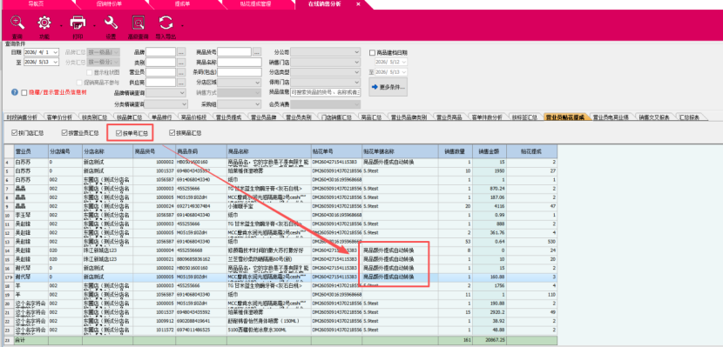723x347 pixels.
Task: Click the 导入导出 refresh-arrows icon
Action: [166, 22]
